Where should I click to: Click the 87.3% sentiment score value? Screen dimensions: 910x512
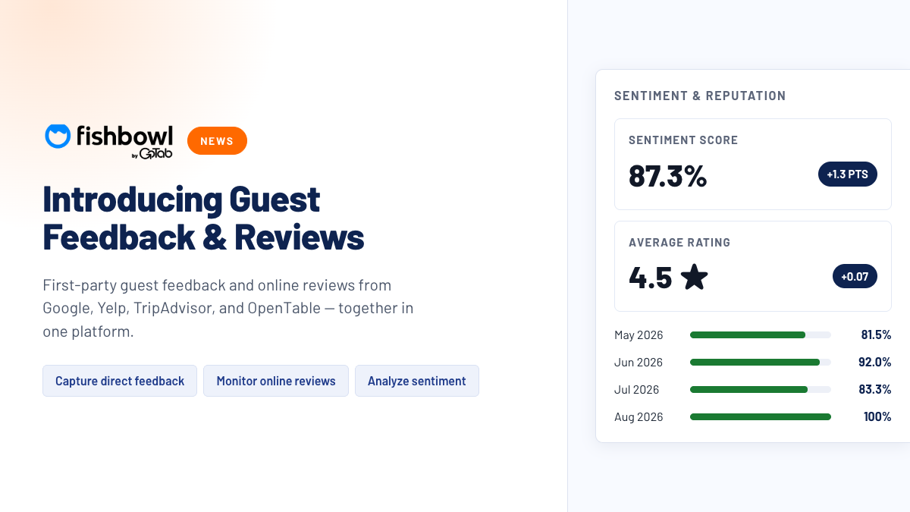pyautogui.click(x=668, y=176)
